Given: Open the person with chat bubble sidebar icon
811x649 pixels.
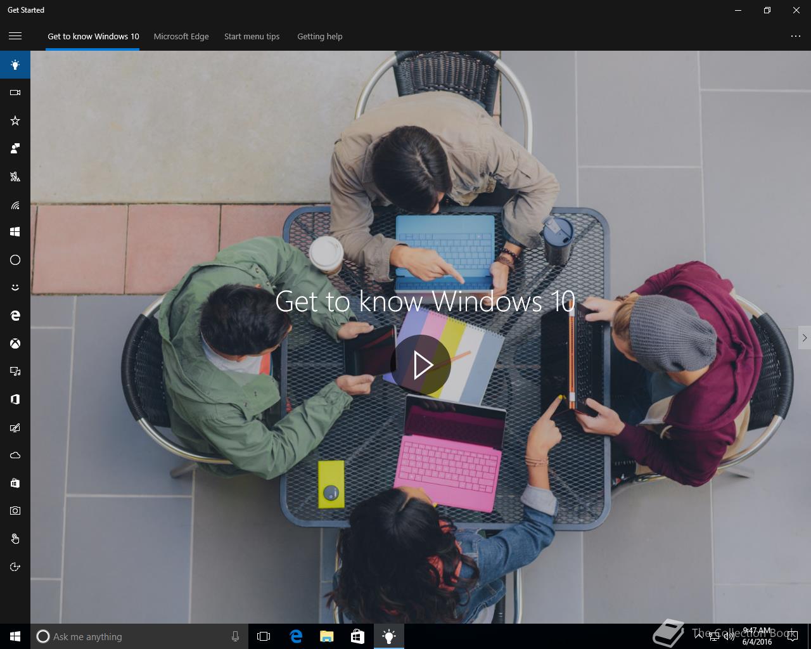Looking at the screenshot, I should click(x=15, y=148).
